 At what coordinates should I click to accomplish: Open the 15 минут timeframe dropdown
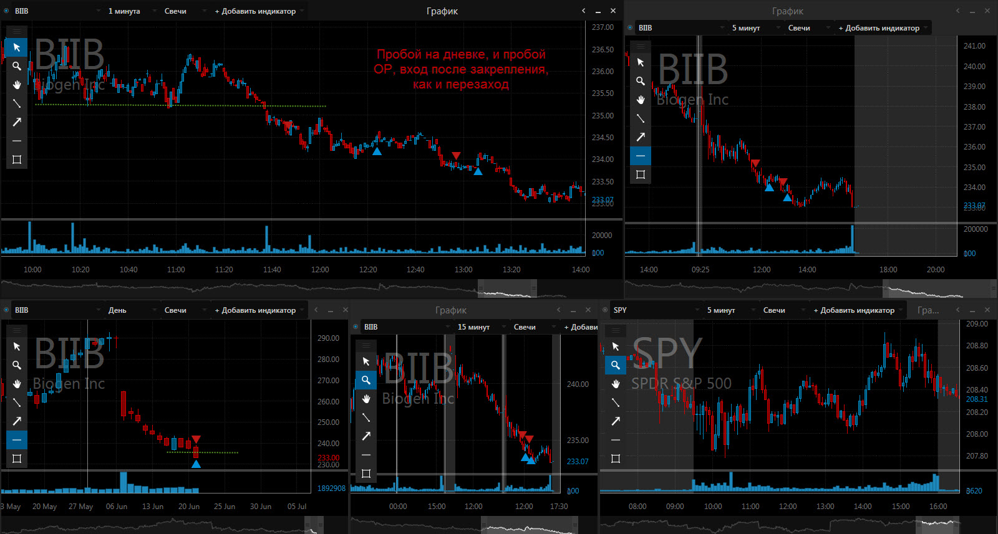point(481,327)
